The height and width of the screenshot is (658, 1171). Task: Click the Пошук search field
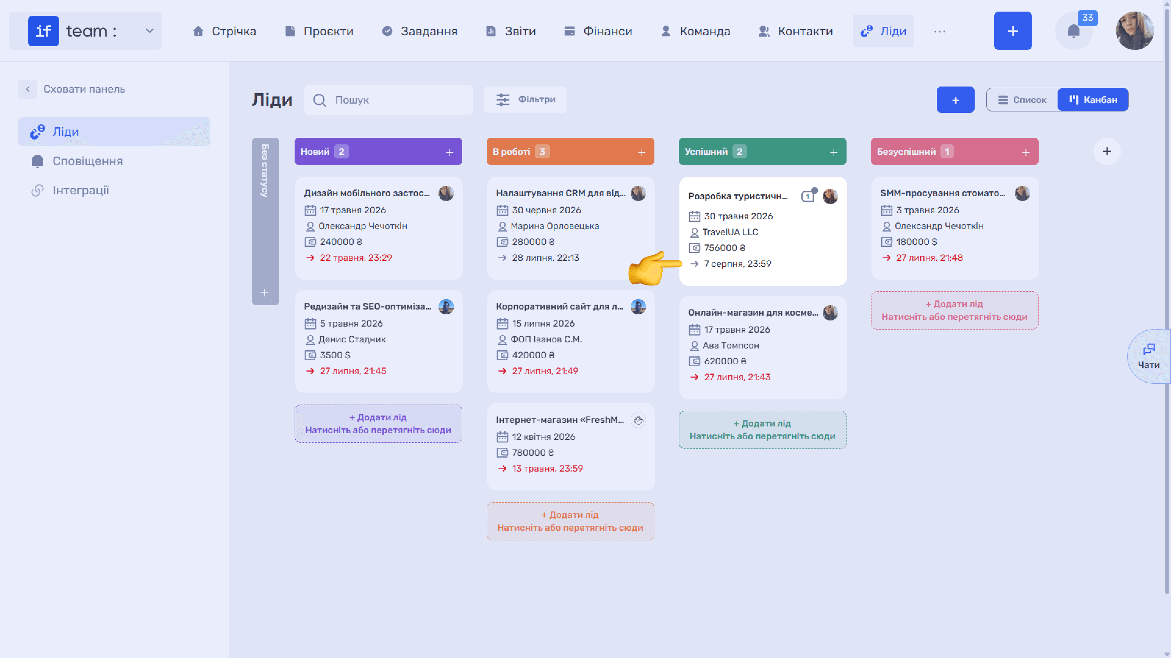point(388,99)
